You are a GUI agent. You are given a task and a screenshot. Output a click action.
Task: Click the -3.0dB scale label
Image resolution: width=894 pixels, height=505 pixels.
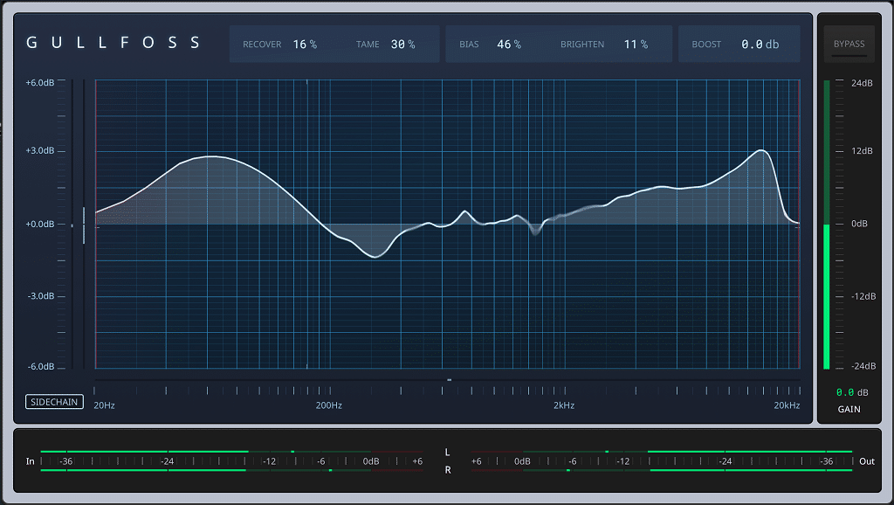[41, 296]
